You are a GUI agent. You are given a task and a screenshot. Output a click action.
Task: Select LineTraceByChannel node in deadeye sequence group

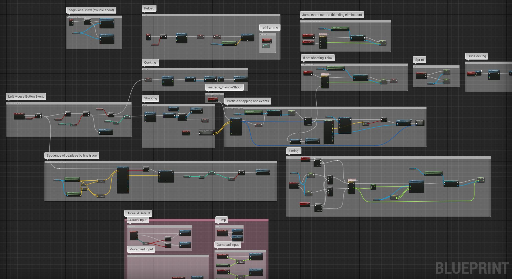click(x=123, y=180)
